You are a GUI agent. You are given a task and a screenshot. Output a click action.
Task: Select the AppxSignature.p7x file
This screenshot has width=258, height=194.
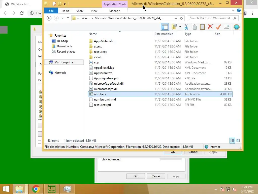pyautogui.click(x=160, y=78)
